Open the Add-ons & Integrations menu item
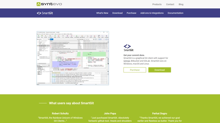 [x=152, y=13]
